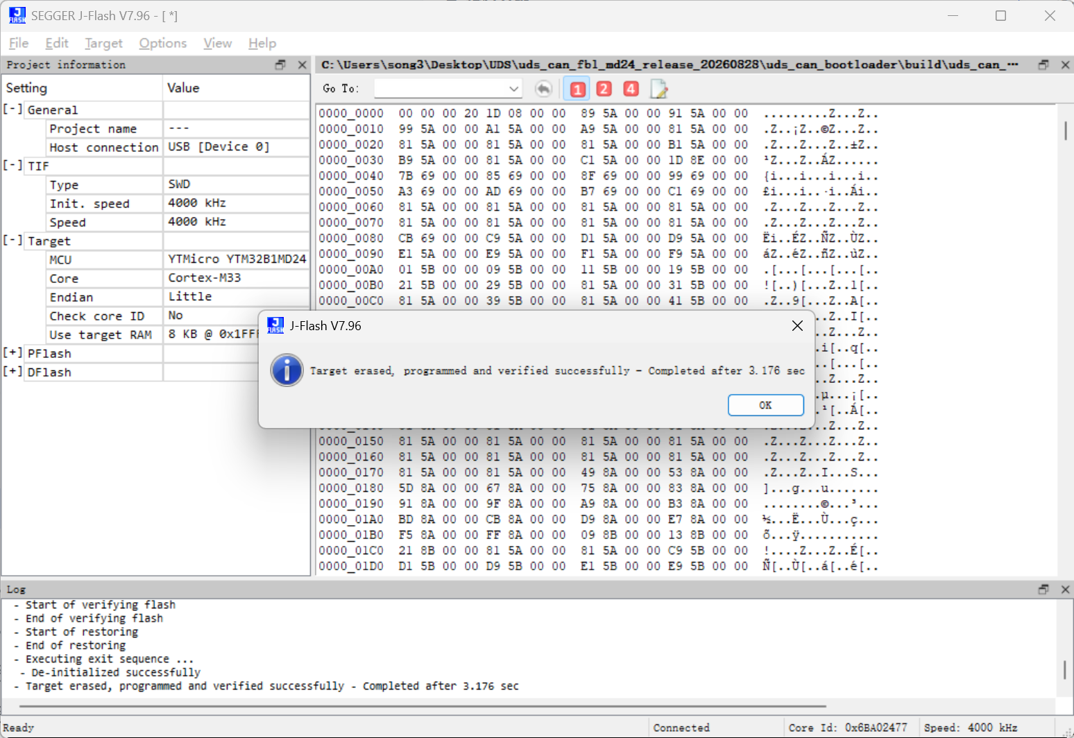
Task: Click the edit data pencil icon
Action: point(658,89)
